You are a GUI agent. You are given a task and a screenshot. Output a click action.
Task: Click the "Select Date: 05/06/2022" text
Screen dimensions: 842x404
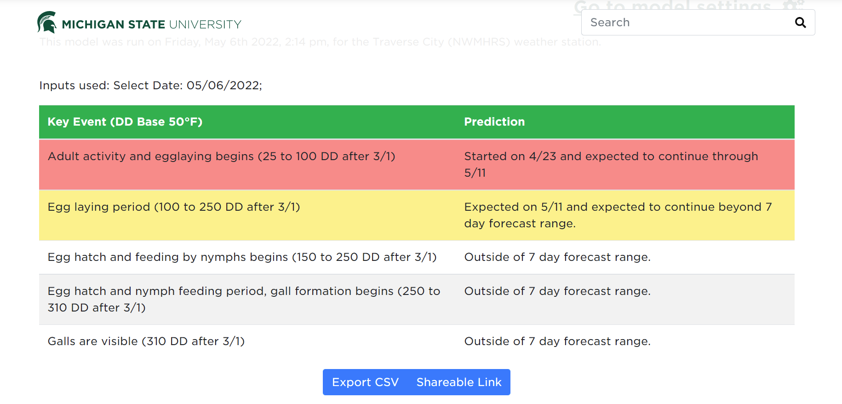(x=188, y=85)
